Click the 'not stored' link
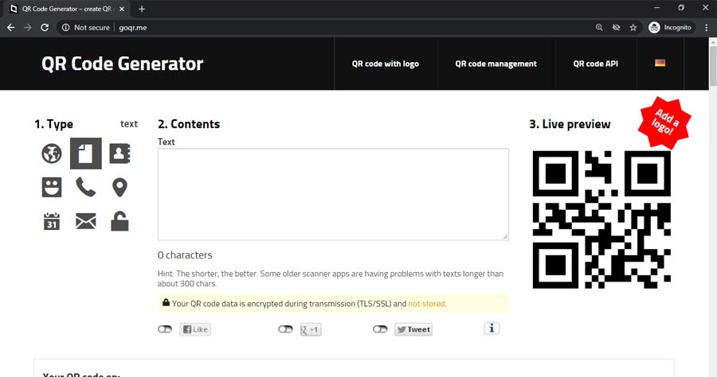This screenshot has width=717, height=377. coord(427,304)
